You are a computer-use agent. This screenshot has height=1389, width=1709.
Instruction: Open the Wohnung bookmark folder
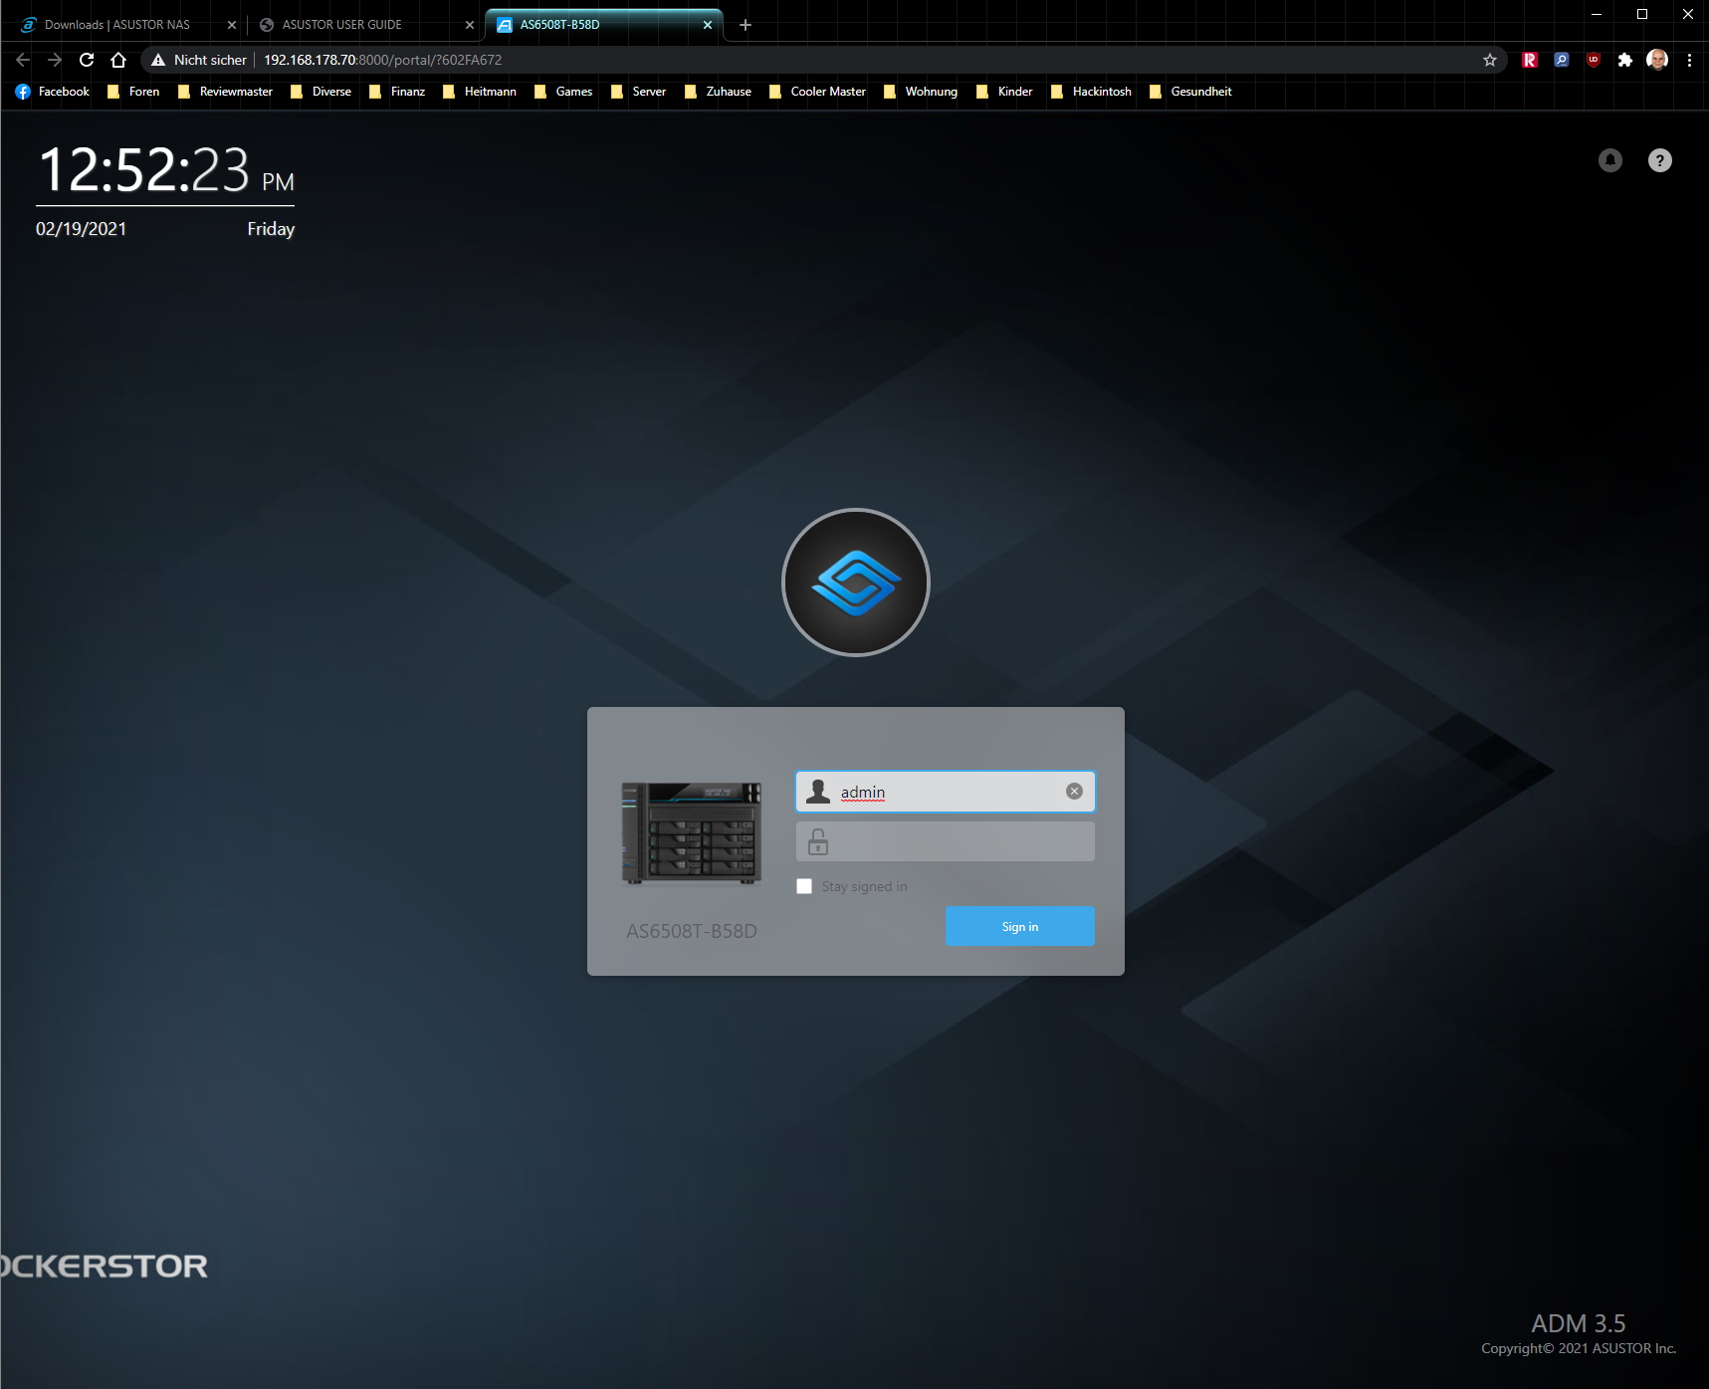coord(921,92)
